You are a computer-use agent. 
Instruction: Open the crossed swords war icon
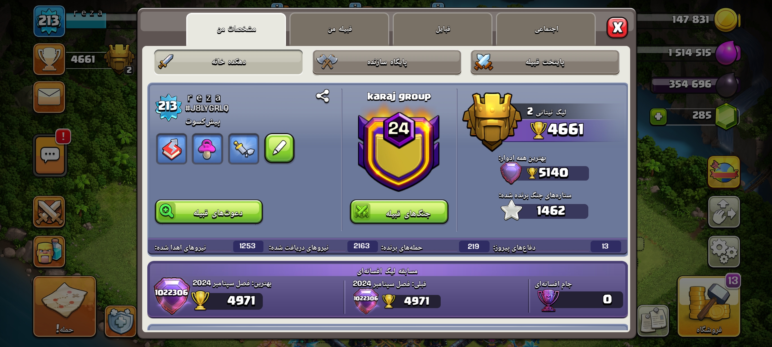pos(49,212)
